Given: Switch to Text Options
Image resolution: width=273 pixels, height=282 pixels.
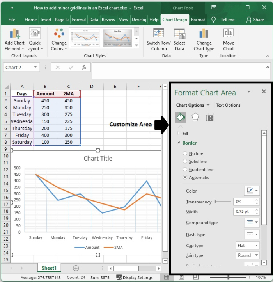Looking at the screenshot, I should (x=228, y=105).
